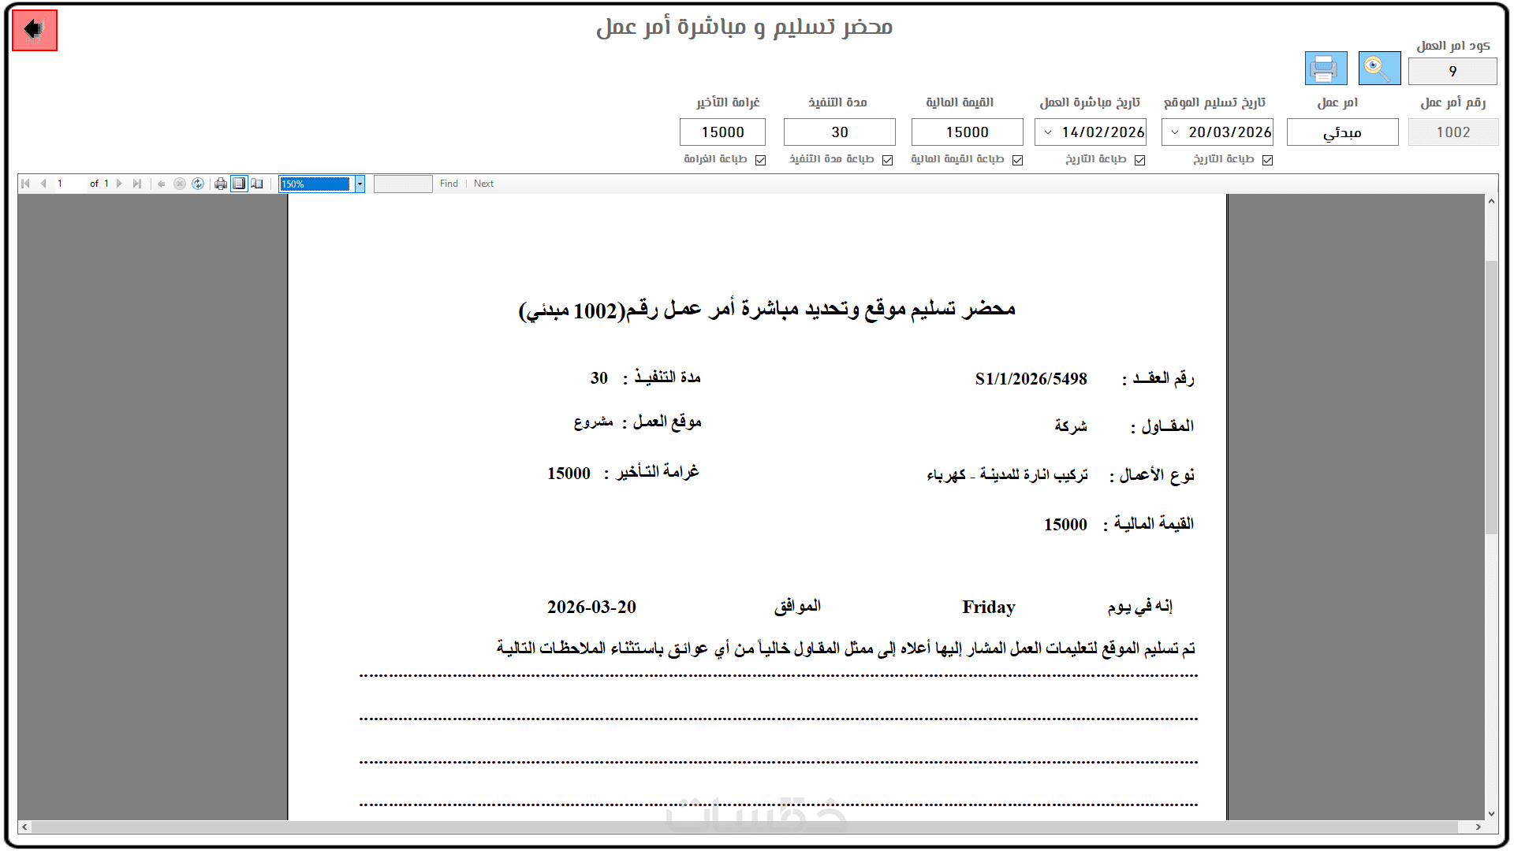Uncheck the طباعة الغرامة checkbox

coord(761,160)
